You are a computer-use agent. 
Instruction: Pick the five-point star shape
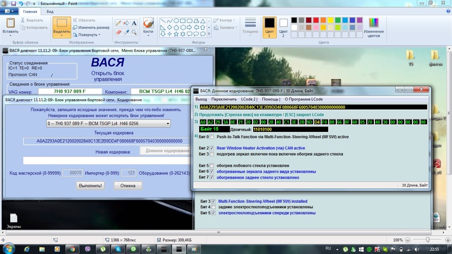[176, 34]
